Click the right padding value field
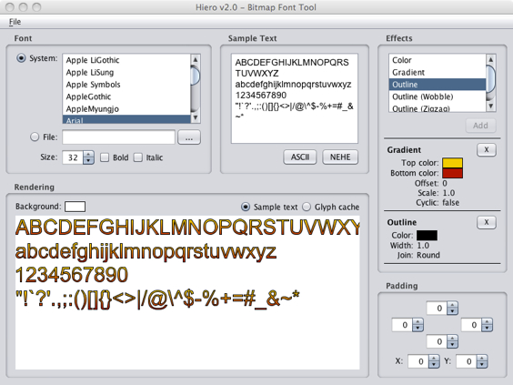This screenshot has width=513, height=385. point(471,325)
